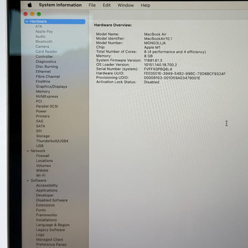Image resolution: width=248 pixels, height=248 pixels.
Task: Click the green zoom window button
Action: coord(39,14)
